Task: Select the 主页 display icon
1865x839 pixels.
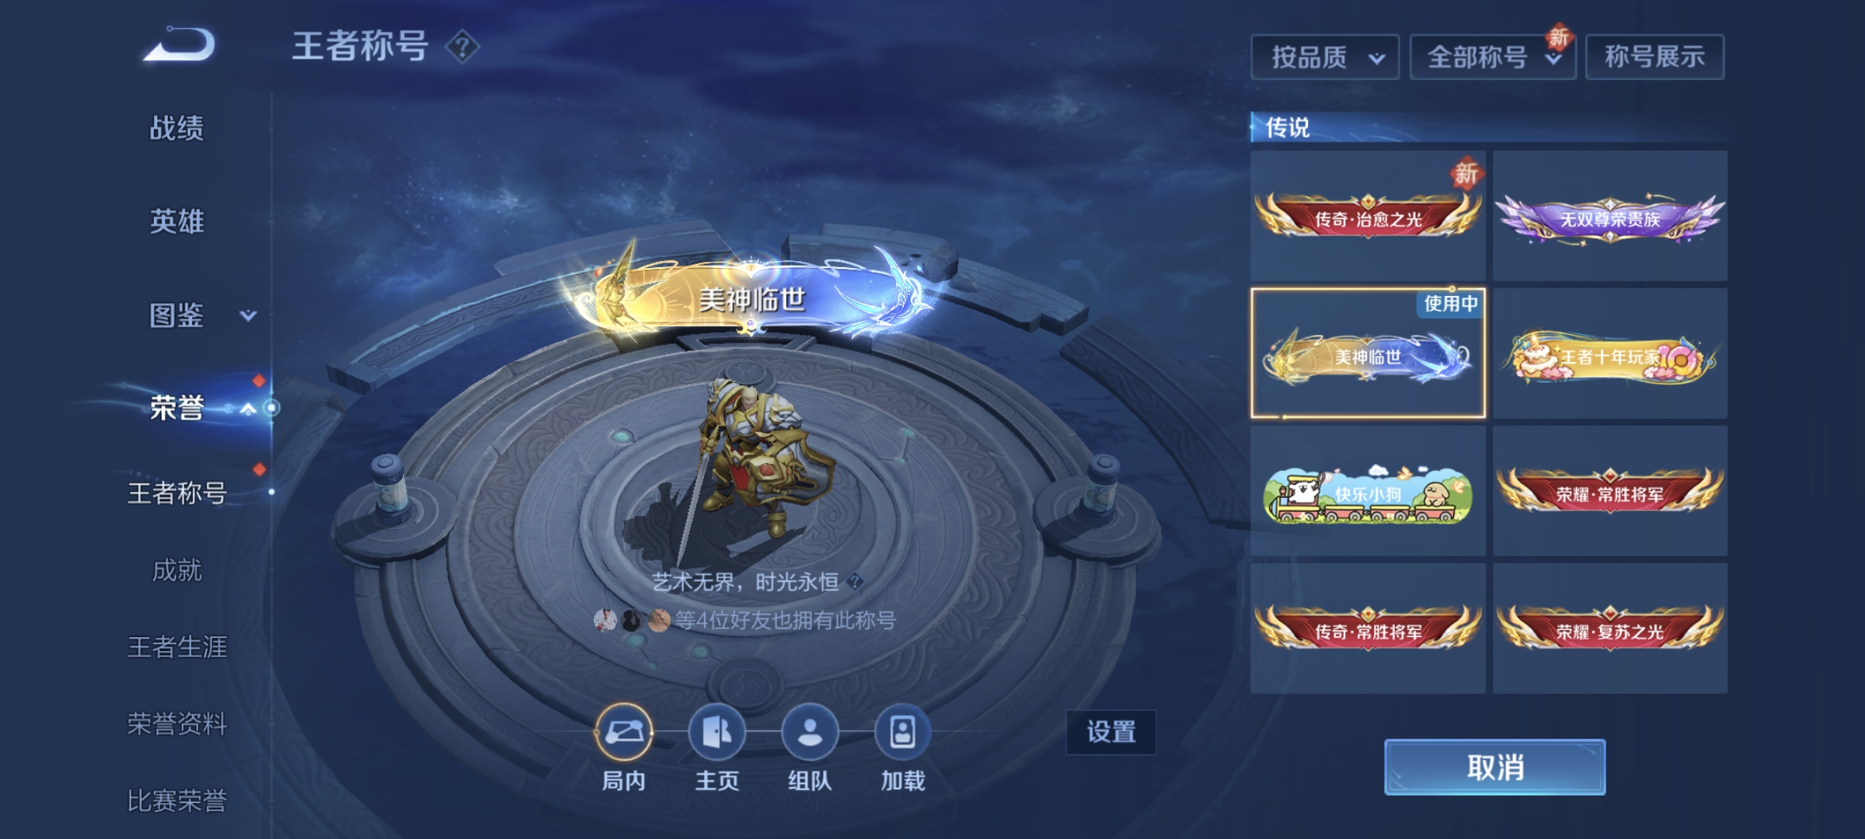Action: point(716,731)
